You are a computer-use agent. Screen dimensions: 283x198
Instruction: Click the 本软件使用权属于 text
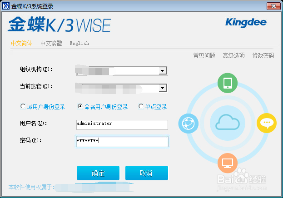coord(31,187)
